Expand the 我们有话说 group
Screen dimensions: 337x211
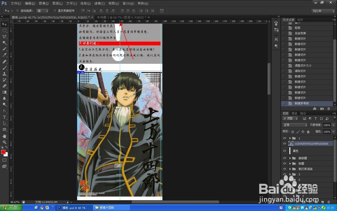click(x=290, y=169)
